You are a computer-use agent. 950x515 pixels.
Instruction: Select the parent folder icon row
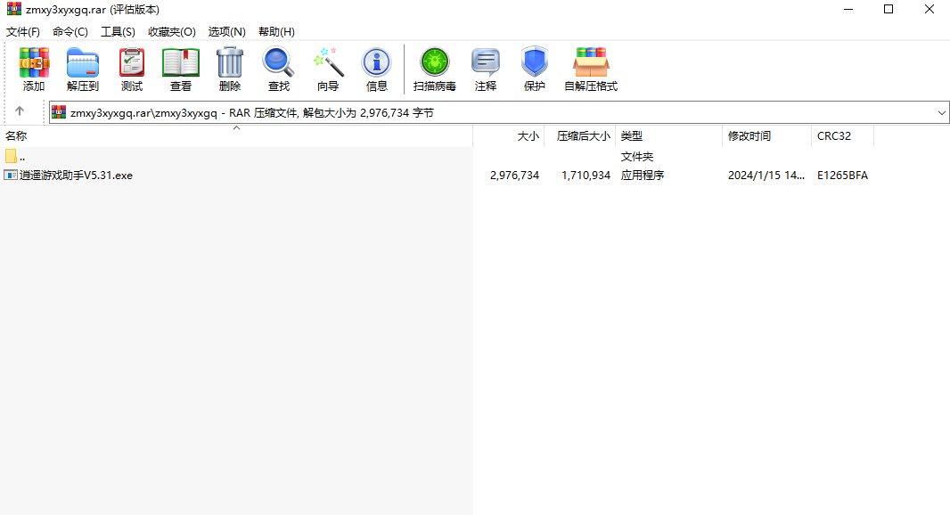pos(11,156)
